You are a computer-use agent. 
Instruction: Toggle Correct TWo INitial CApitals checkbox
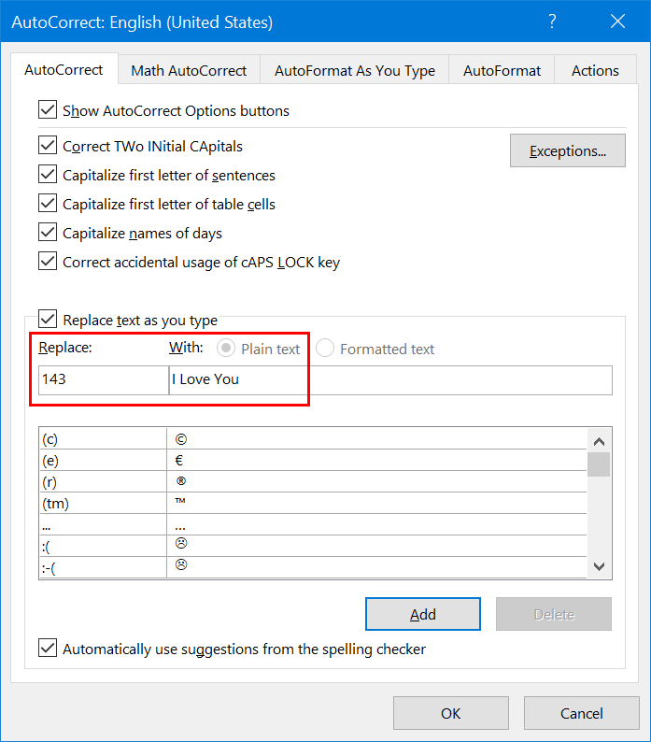point(48,146)
